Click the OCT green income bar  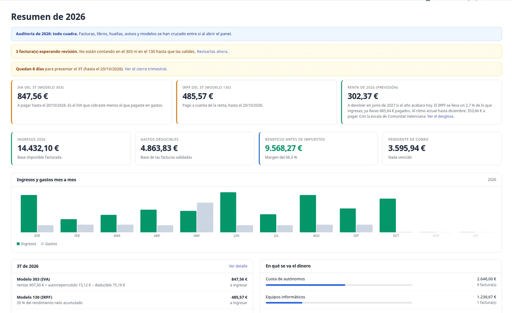click(388, 216)
